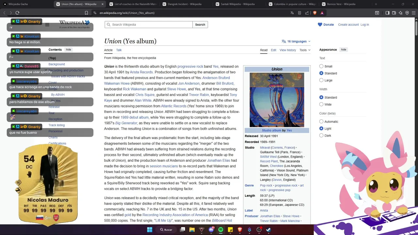418x235 pixels.
Task: Select Dark color mode
Action: (x=321, y=135)
